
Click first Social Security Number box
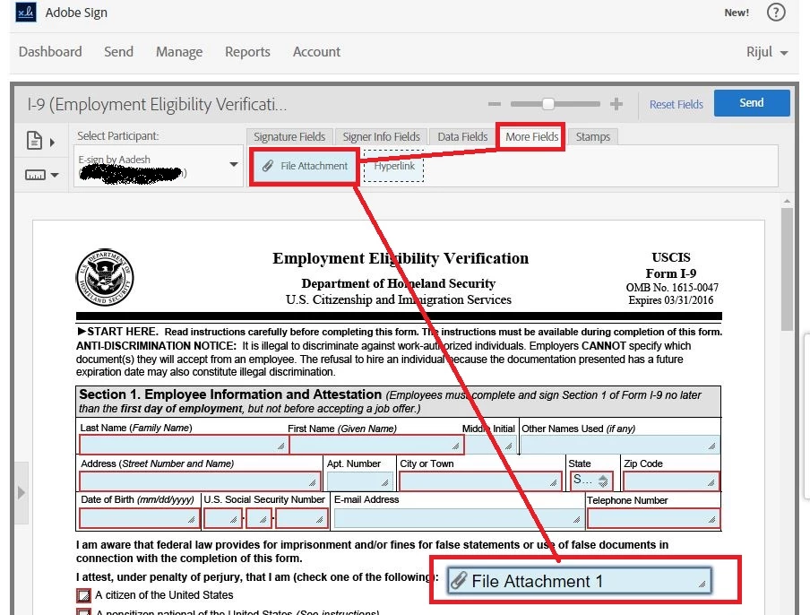click(x=223, y=518)
